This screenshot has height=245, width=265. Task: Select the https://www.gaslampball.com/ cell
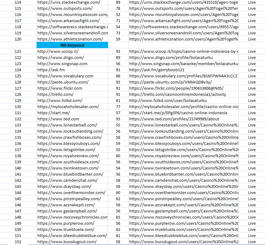(x=72, y=211)
